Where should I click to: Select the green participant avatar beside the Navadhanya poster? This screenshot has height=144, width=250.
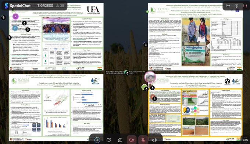point(144,87)
